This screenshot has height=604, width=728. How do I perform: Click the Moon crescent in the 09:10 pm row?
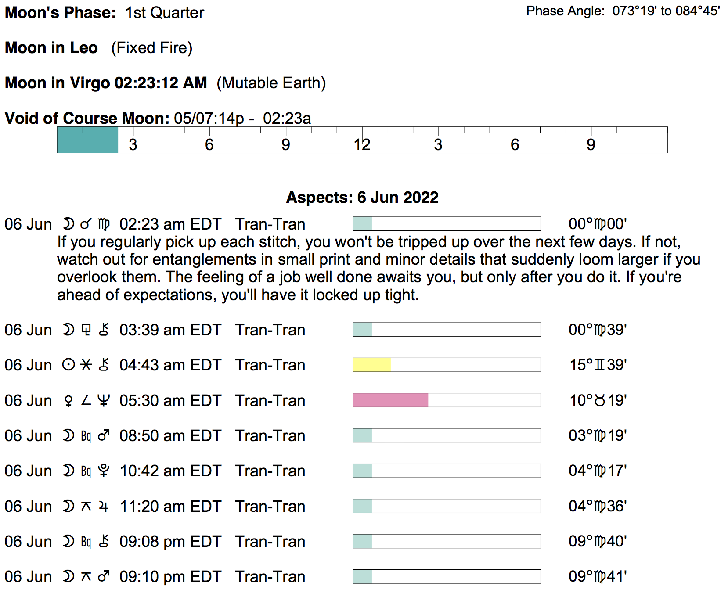click(x=68, y=576)
